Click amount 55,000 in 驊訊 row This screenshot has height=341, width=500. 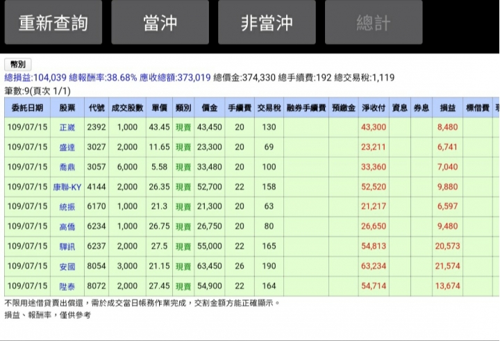click(210, 246)
